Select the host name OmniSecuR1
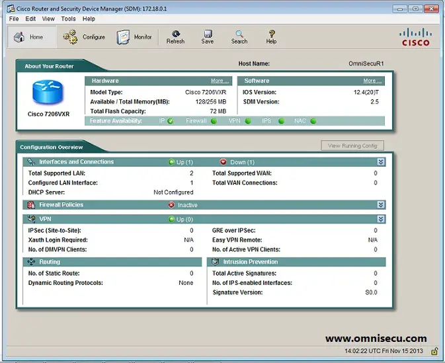 point(366,63)
